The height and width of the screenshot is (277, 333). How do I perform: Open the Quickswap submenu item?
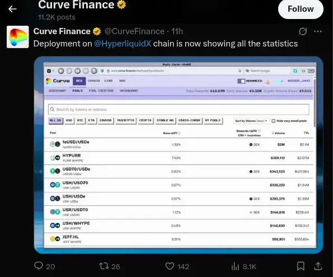(57, 91)
